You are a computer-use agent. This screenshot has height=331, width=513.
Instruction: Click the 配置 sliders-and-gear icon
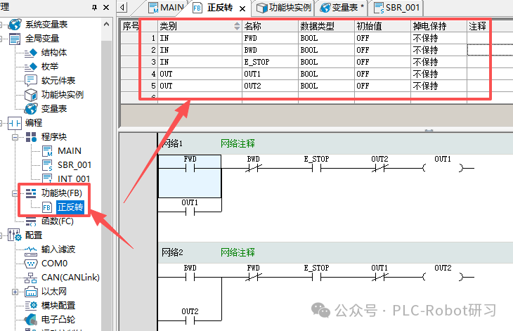click(x=15, y=235)
